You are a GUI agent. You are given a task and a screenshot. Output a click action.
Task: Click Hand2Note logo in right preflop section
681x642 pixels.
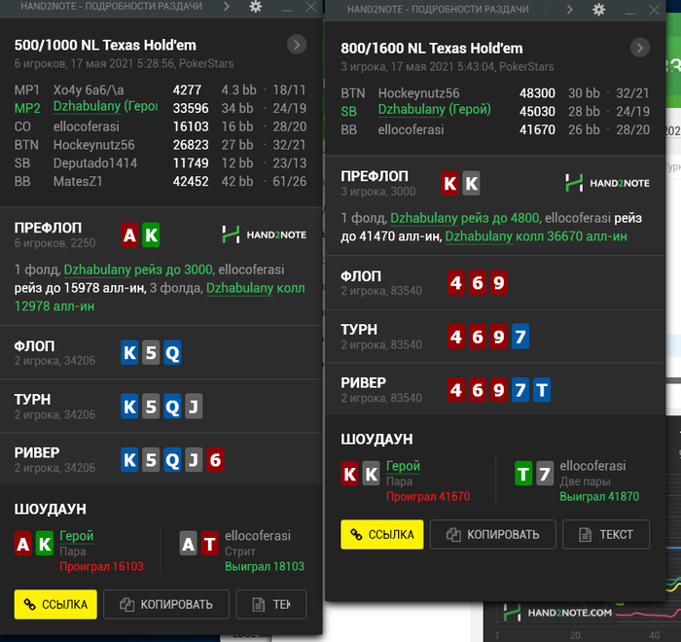coord(608,183)
